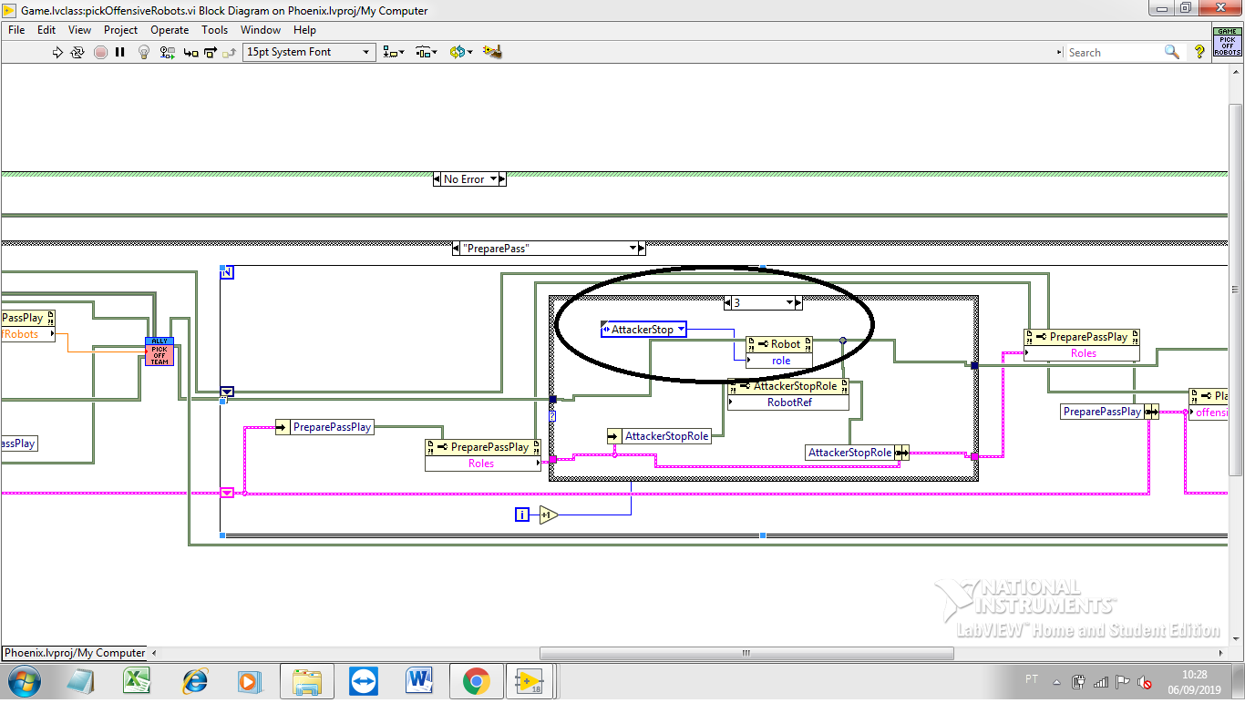The image size is (1245, 703).
Task: Show hidden system tray icons
Action: tap(1057, 682)
